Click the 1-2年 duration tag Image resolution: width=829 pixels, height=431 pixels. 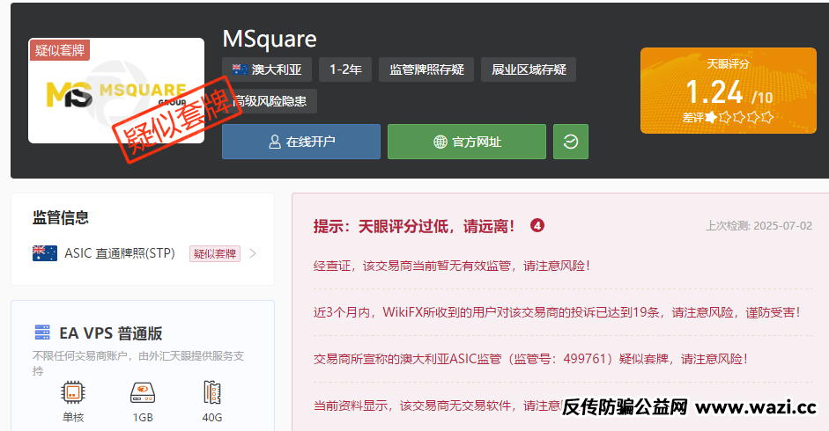coord(345,69)
